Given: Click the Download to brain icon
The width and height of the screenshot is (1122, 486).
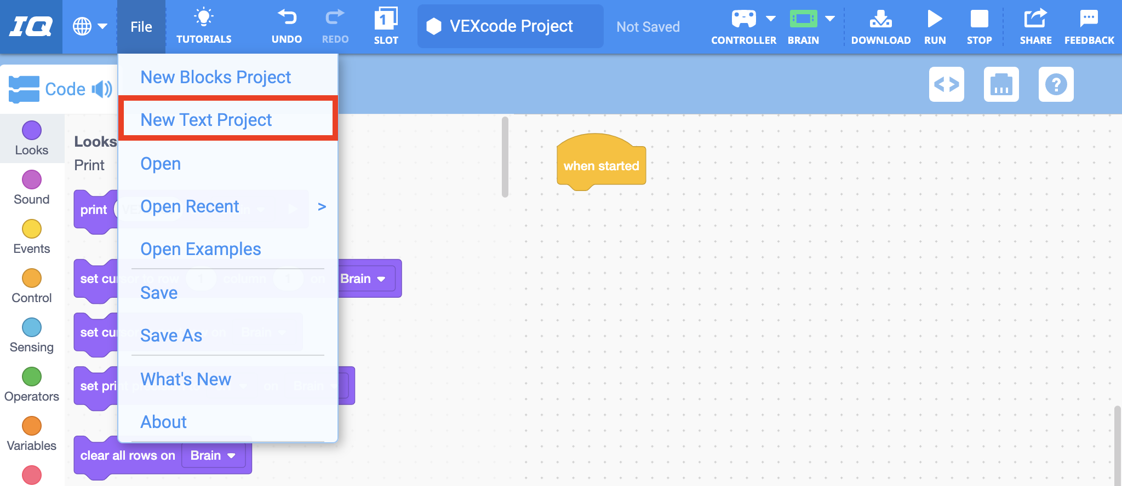Looking at the screenshot, I should (x=880, y=20).
